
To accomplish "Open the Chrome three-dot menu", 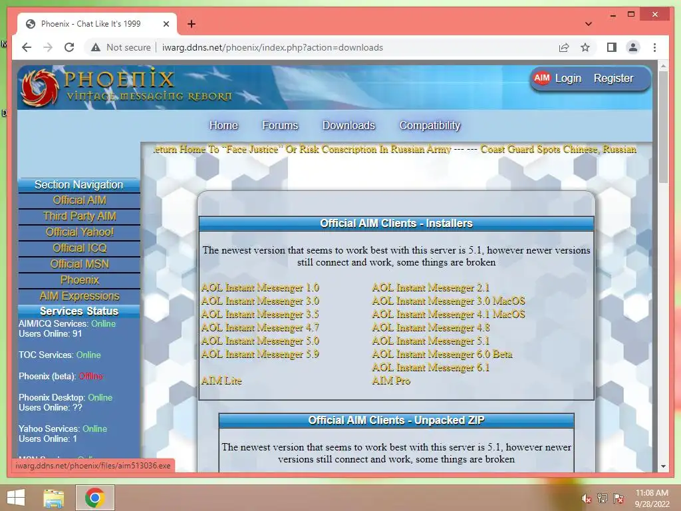I will tap(654, 47).
